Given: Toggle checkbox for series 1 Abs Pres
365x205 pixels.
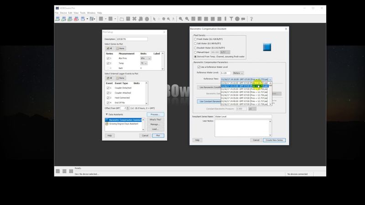Looking at the screenshot, I should 108,58.
